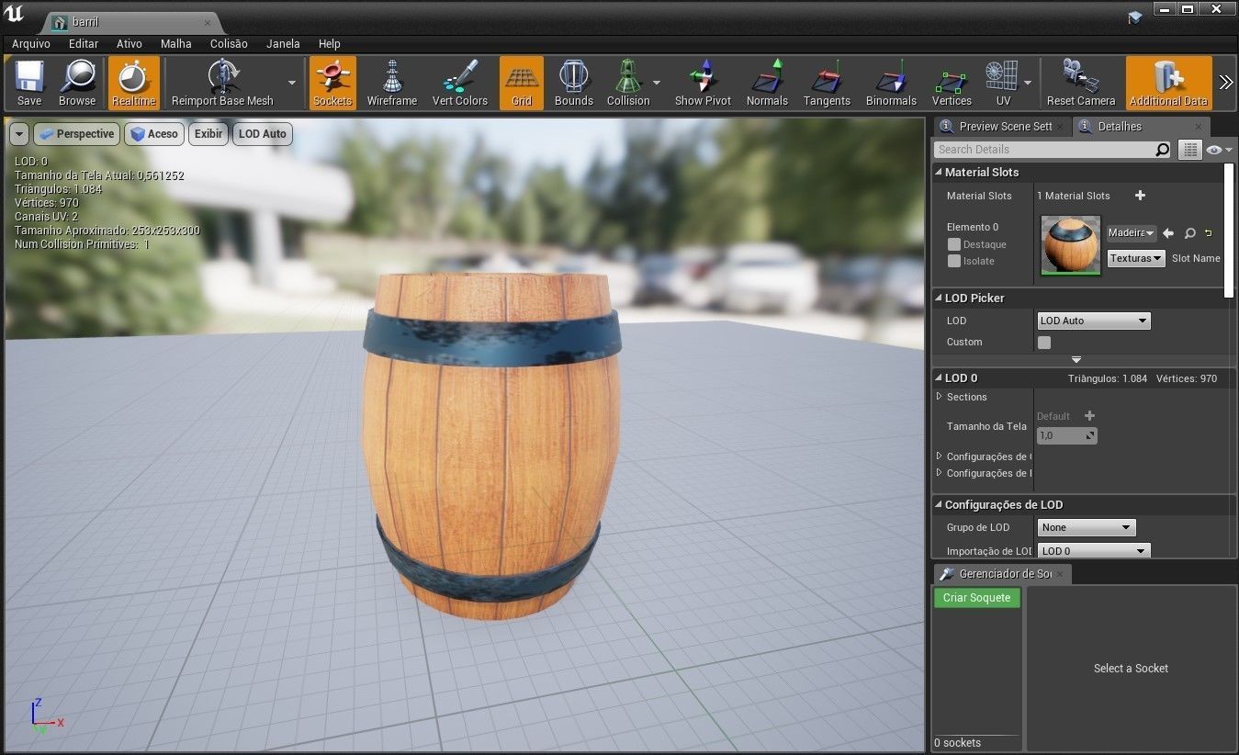1239x755 pixels.
Task: Click the Criar Soquete button
Action: (x=977, y=598)
